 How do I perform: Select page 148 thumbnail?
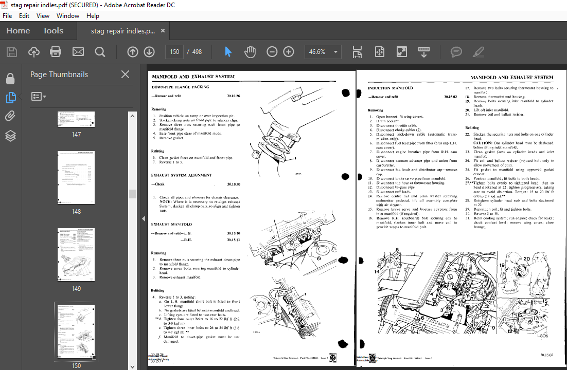point(76,177)
